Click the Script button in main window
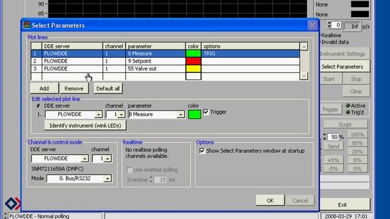Viewport: 390px width, 219px height. pos(346,124)
